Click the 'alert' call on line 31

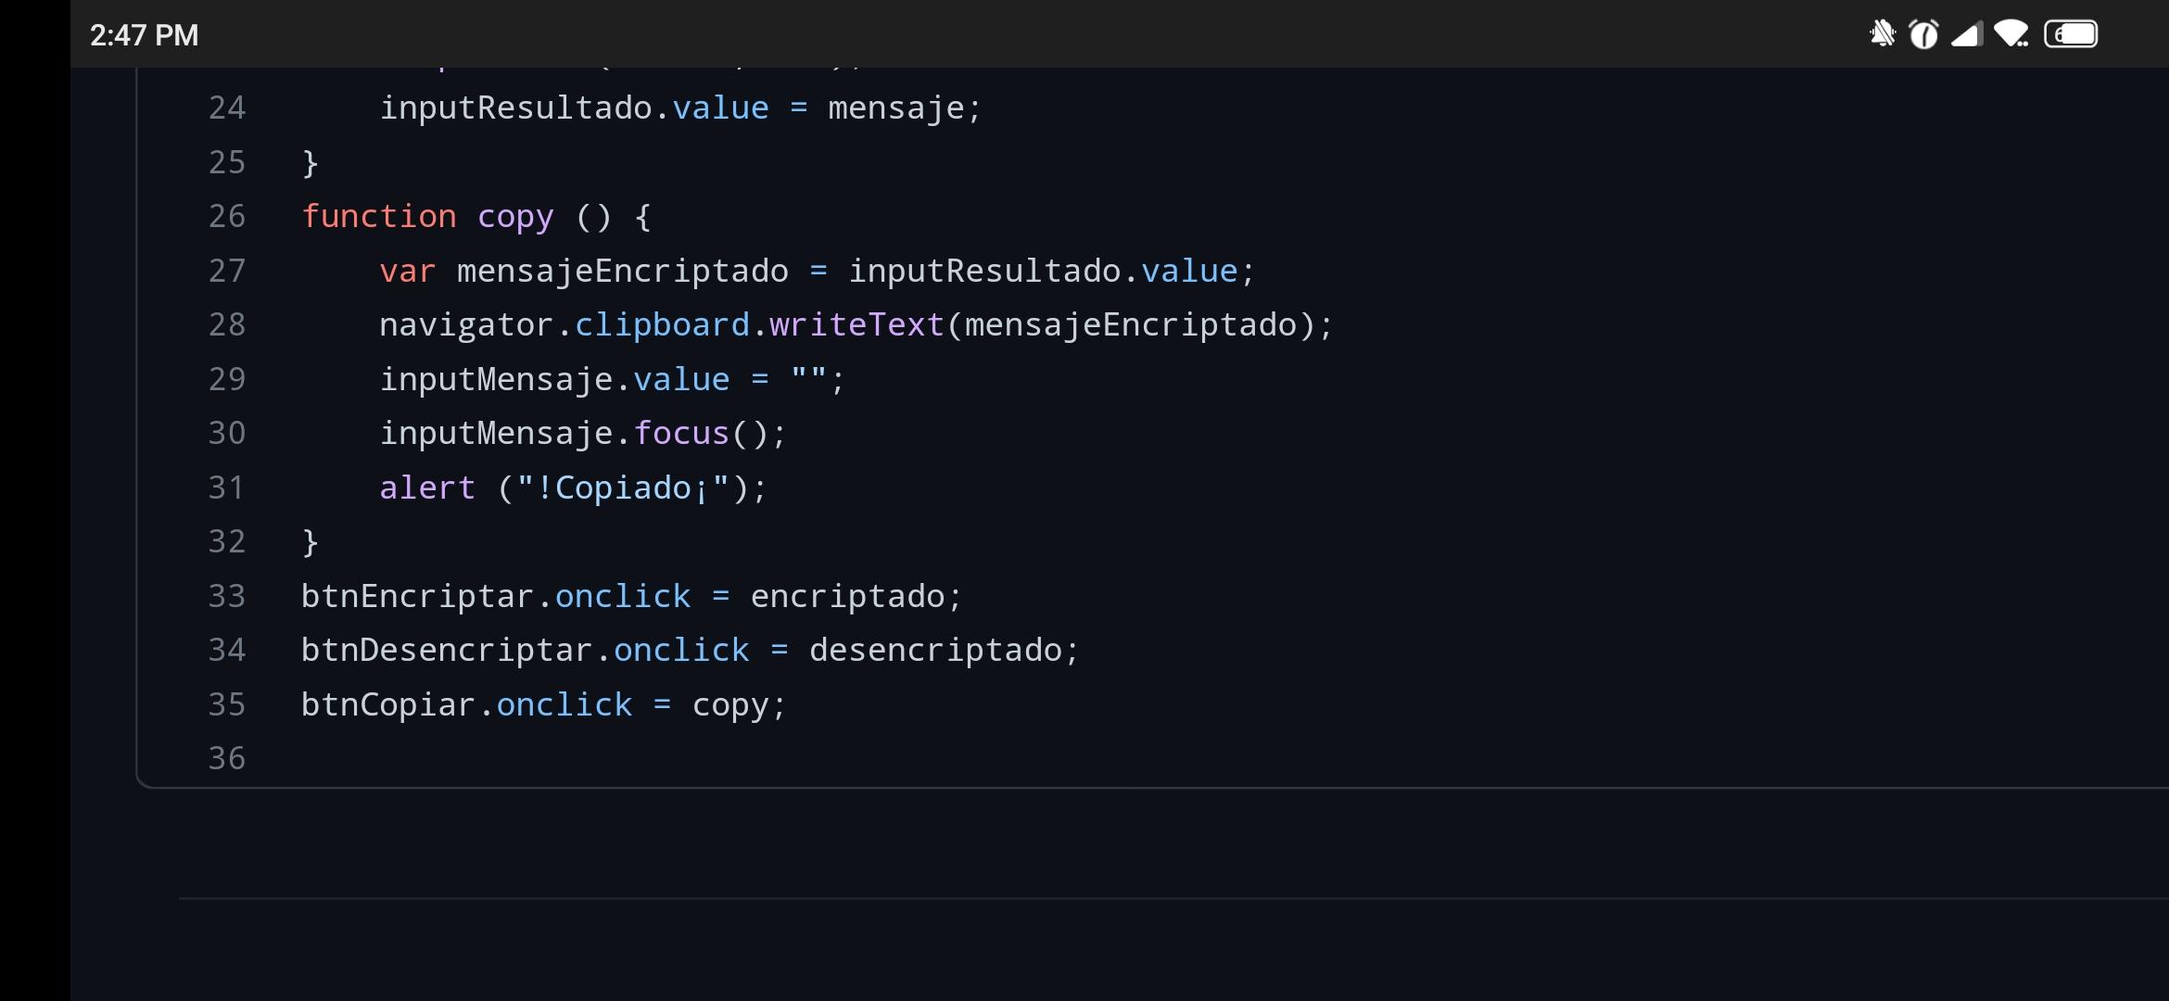click(x=427, y=488)
